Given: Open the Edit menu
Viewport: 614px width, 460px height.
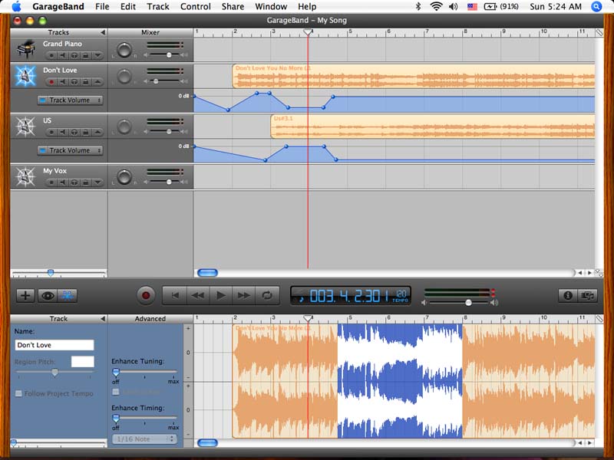Looking at the screenshot, I should (x=128, y=7).
